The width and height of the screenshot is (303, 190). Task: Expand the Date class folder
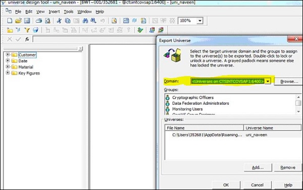(x=8, y=60)
